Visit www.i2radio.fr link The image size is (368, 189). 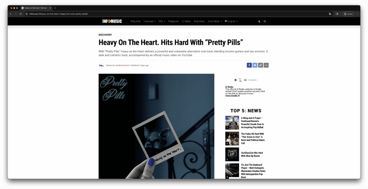pyautogui.click(x=233, y=96)
